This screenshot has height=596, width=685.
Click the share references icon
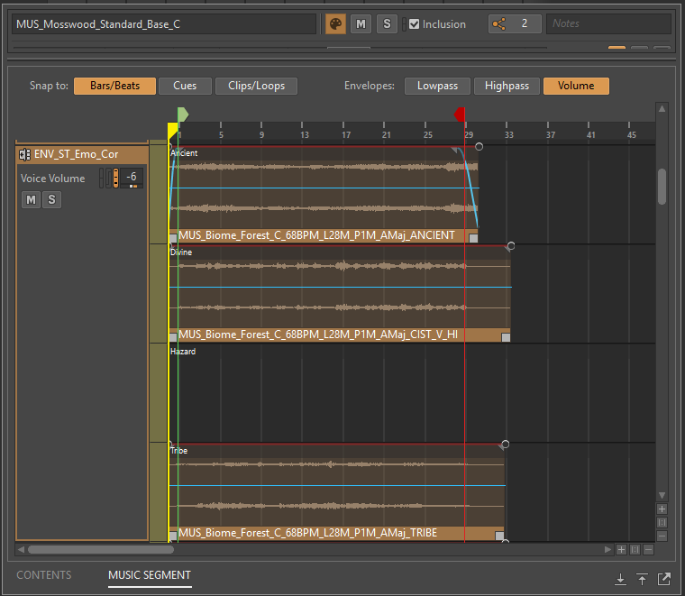point(499,23)
